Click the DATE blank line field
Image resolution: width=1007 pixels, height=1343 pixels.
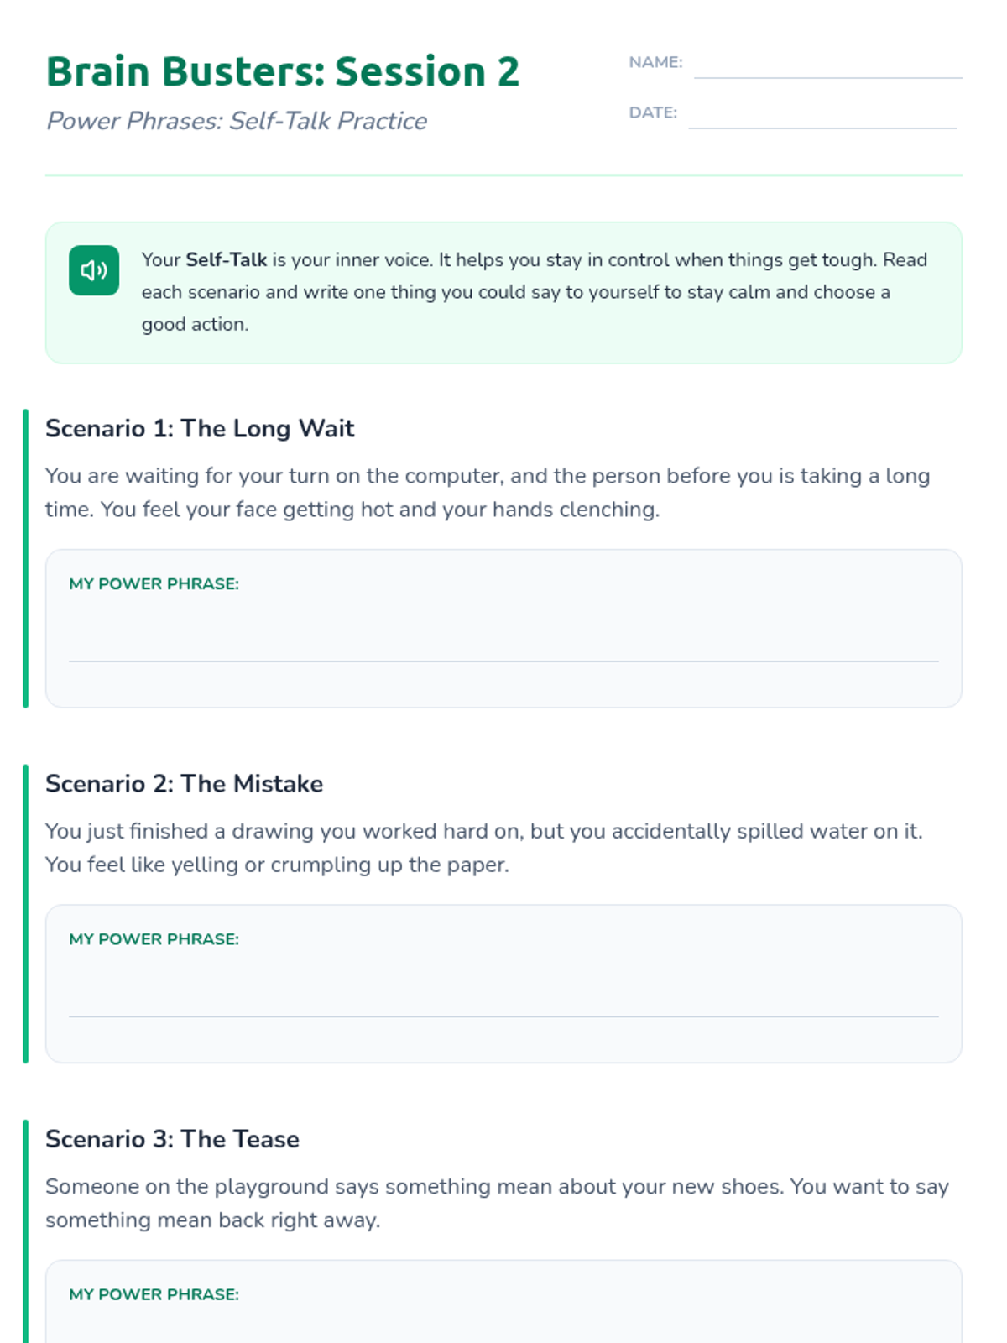[822, 116]
